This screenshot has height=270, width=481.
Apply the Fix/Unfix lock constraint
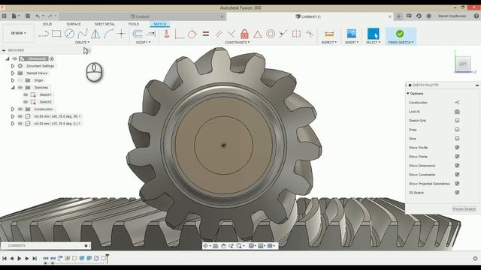(x=244, y=34)
